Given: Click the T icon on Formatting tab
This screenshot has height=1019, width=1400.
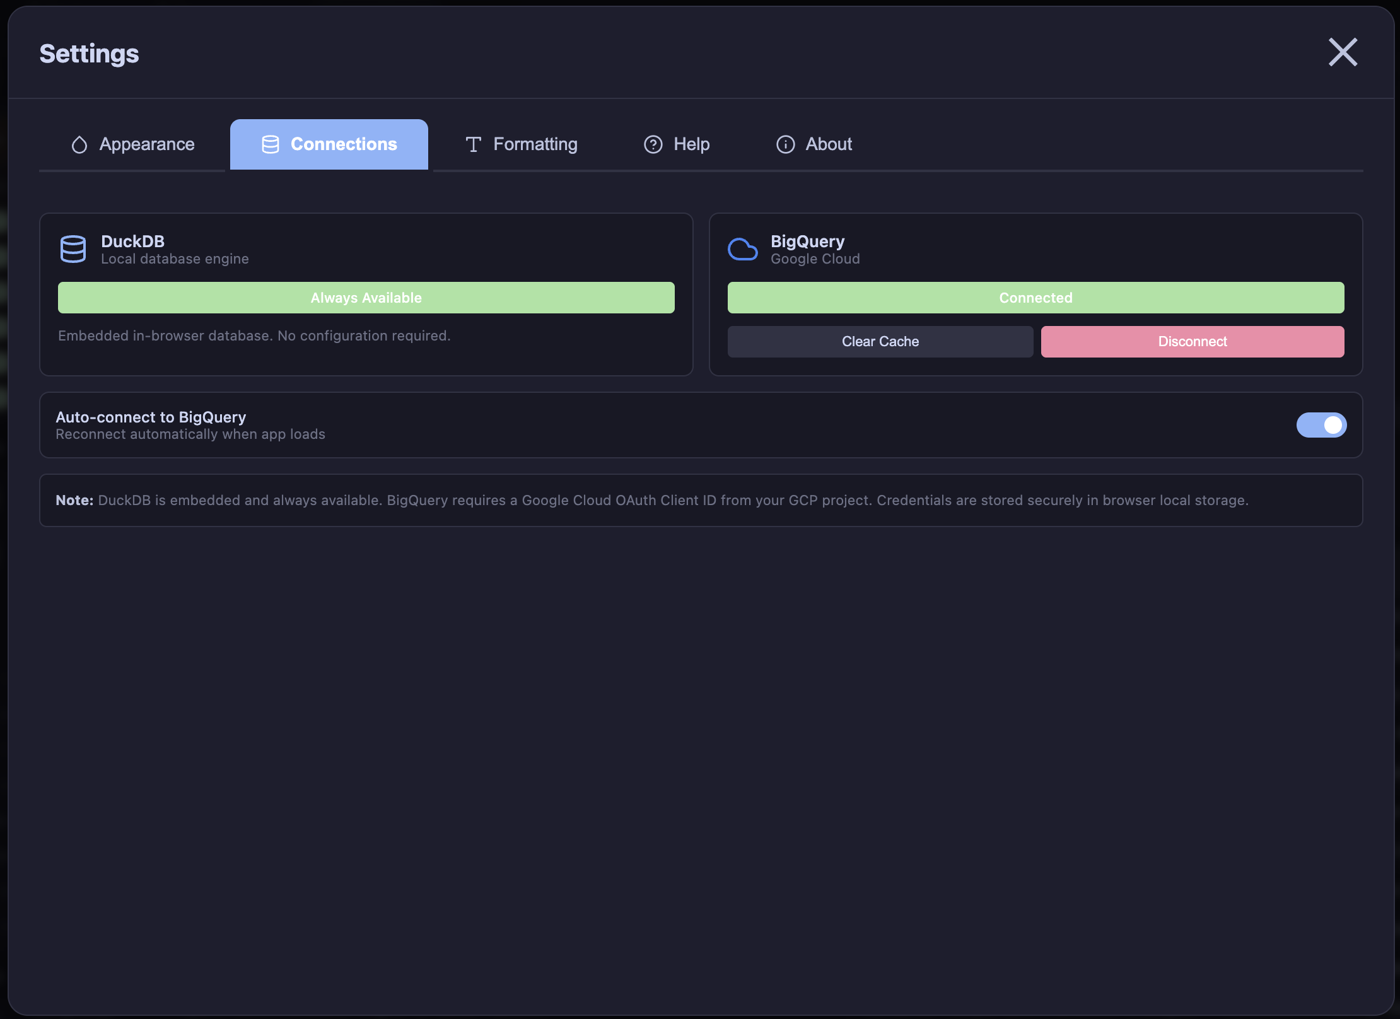Looking at the screenshot, I should coord(474,144).
